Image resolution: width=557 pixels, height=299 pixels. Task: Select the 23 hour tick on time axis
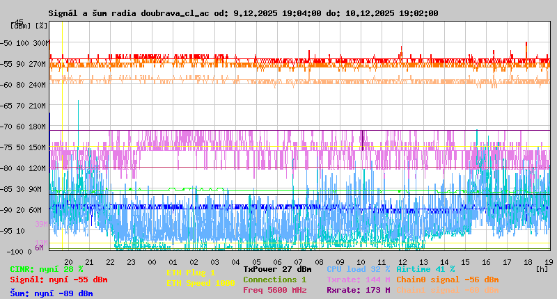(131, 262)
